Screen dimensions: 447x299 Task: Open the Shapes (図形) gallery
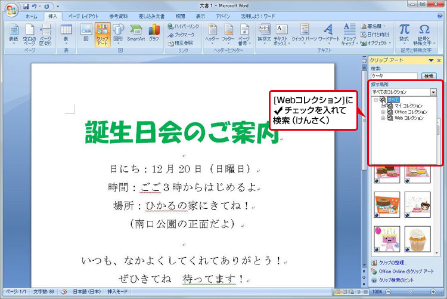point(118,35)
